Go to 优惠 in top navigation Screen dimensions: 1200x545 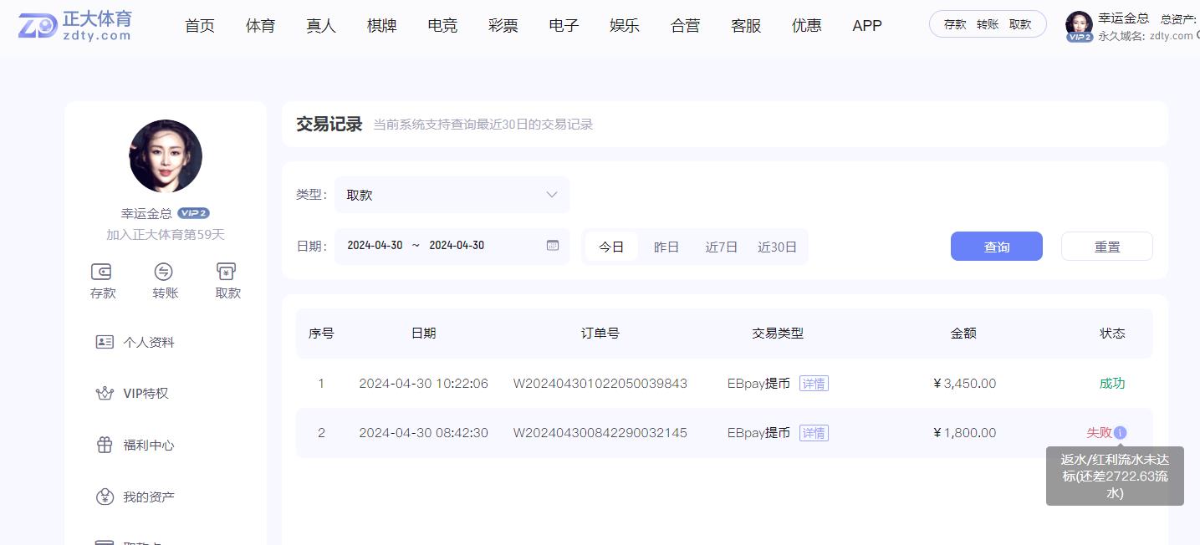tap(806, 26)
